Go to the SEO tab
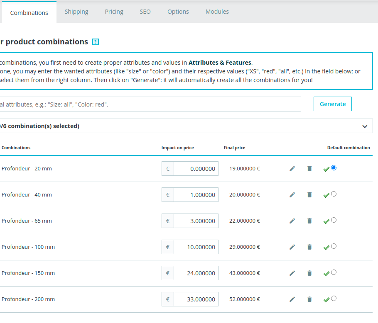Viewport: 378px width, 323px height. (x=145, y=12)
